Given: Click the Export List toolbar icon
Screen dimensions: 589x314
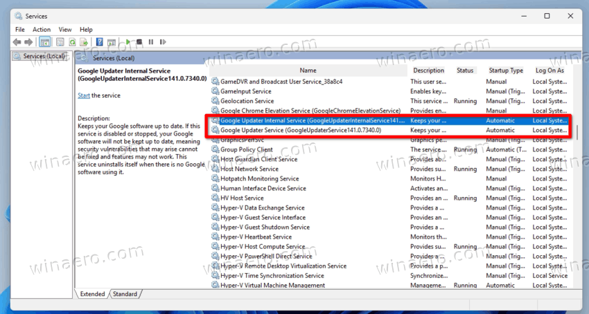Looking at the screenshot, I should (x=84, y=42).
